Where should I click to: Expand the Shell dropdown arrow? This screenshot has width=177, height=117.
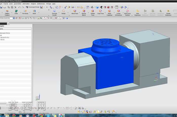pos(39,13)
